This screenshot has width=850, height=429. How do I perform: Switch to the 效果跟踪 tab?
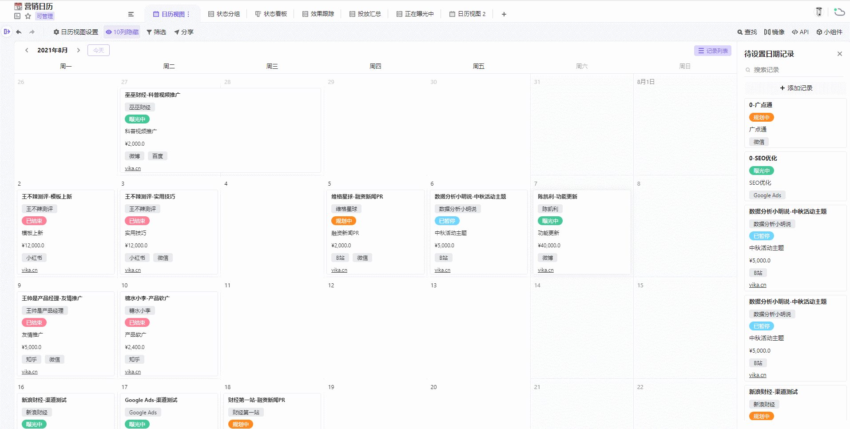click(x=318, y=14)
